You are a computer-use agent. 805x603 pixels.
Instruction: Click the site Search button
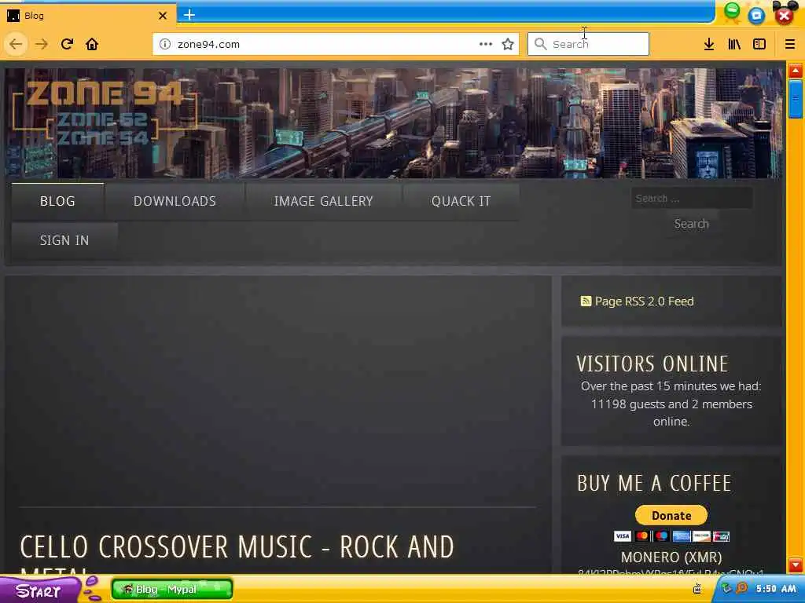[692, 224]
